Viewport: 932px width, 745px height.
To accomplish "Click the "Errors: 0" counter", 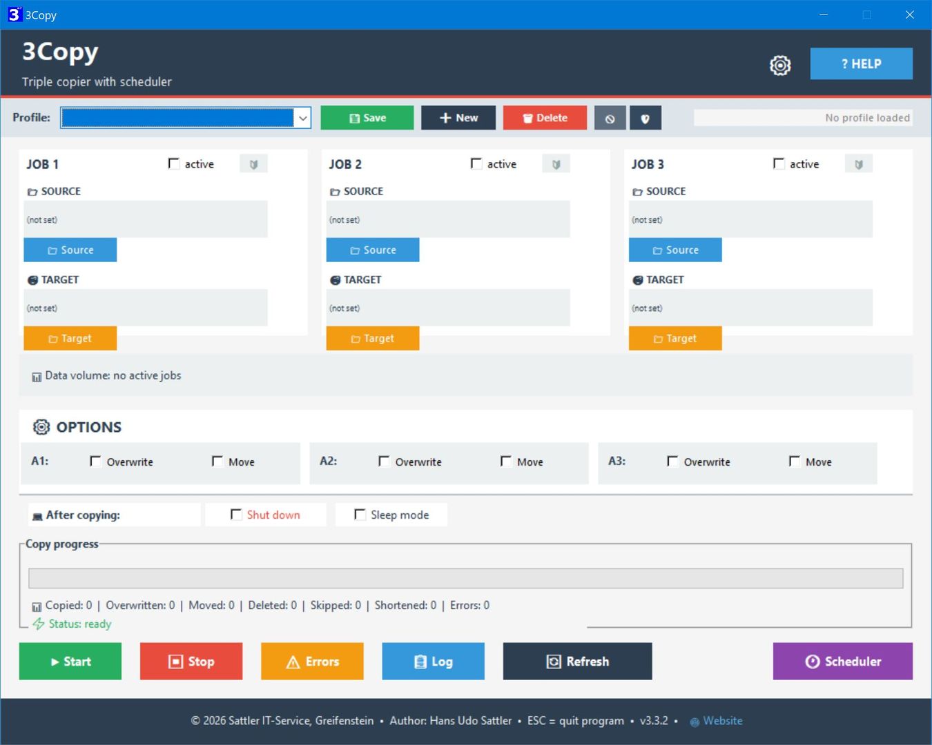I will point(469,605).
